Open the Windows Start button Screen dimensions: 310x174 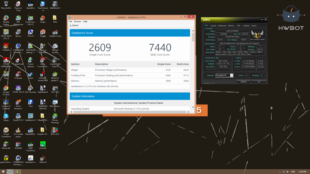[3, 171]
